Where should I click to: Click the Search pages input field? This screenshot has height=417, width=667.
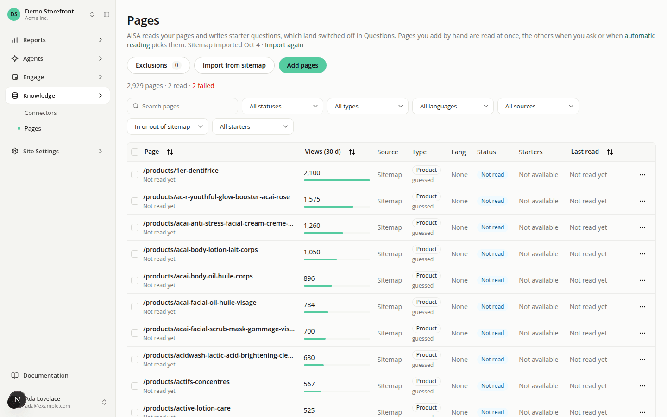coord(182,106)
